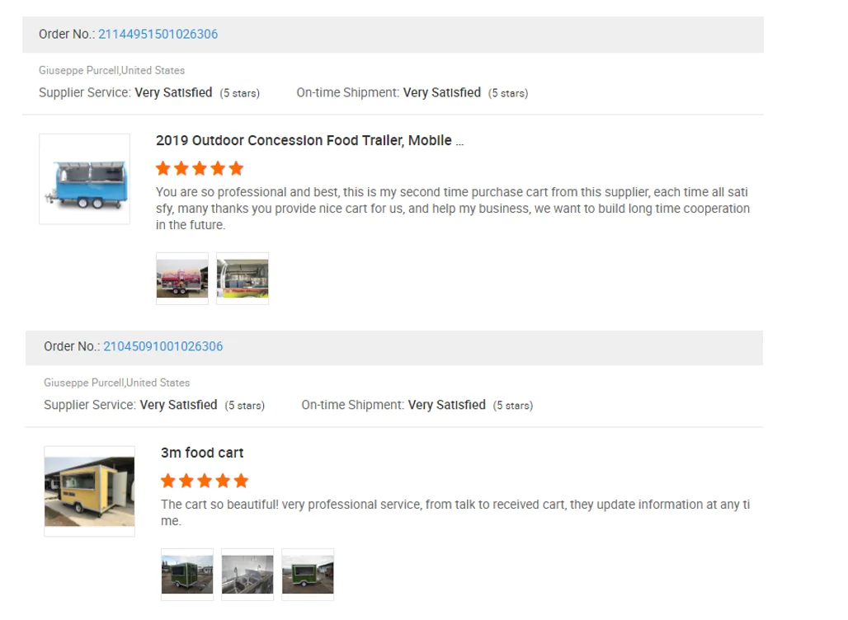Click third star of 3m cart rating

(205, 481)
